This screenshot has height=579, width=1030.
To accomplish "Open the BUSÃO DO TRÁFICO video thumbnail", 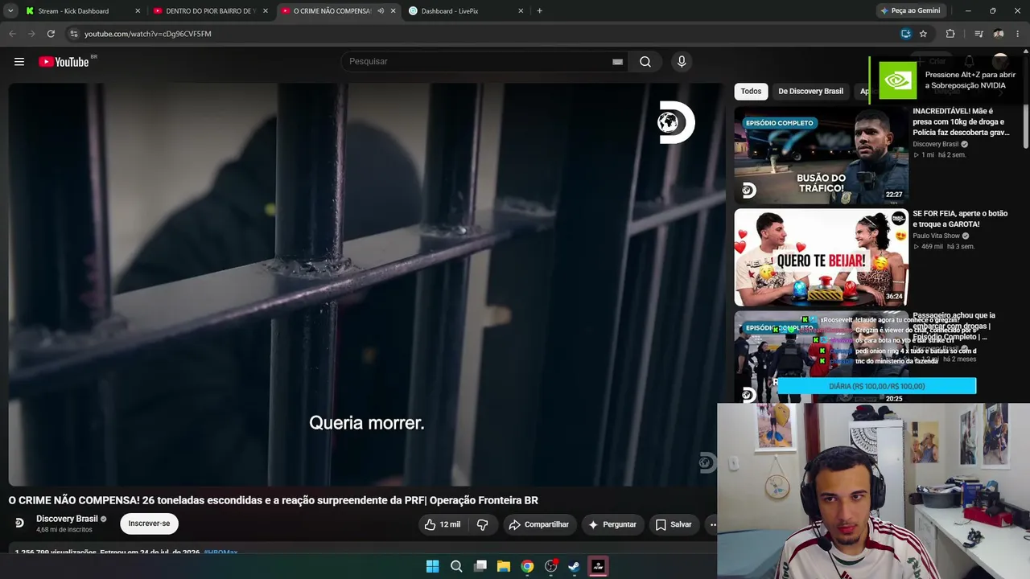I will pos(821,155).
